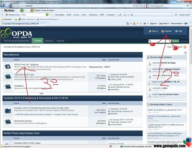Screen dimensions: 192x148
Task: Click the status bar error warning icon
Action: (1, 146)
